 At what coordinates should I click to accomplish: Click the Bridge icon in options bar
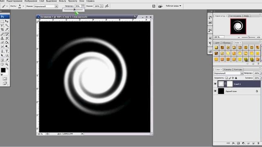click(x=160, y=6)
